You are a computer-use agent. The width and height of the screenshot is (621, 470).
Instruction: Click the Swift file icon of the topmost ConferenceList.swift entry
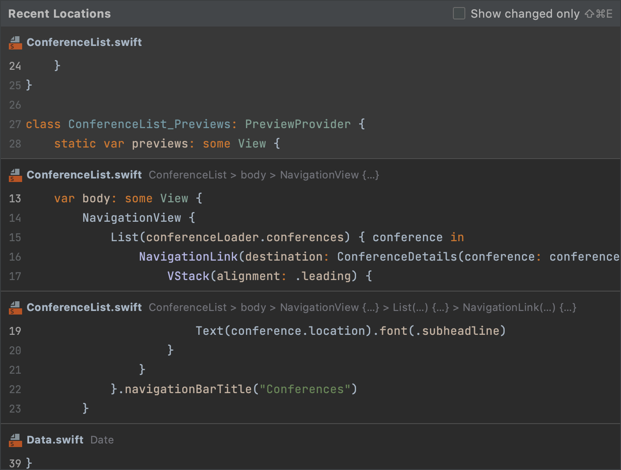tap(15, 42)
